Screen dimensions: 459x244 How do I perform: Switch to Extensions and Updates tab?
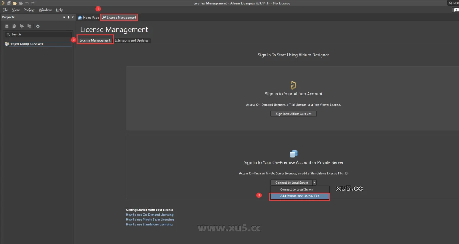pyautogui.click(x=131, y=40)
